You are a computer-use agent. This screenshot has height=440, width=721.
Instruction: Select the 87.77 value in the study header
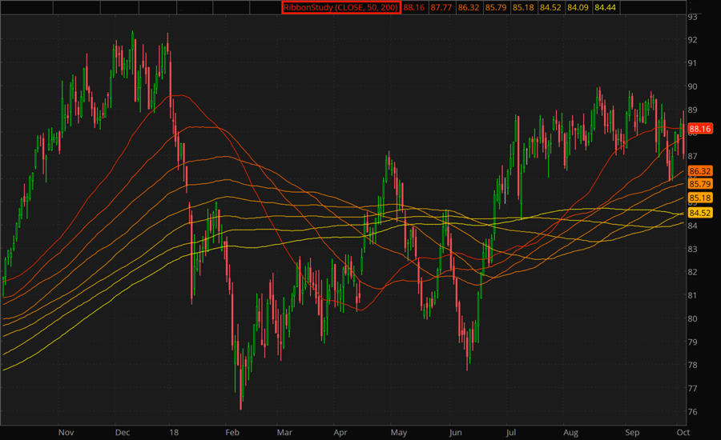click(440, 7)
